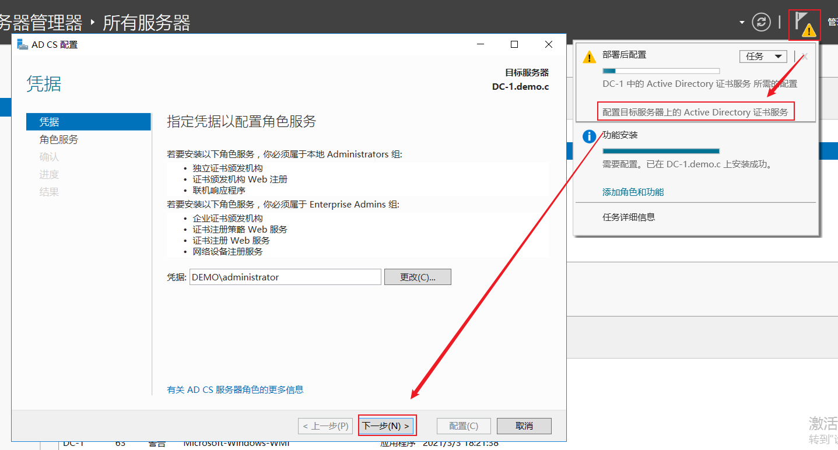Click the 2021/3/3 timestamp in event row
Screen dimensions: 838x450
pyautogui.click(x=460, y=443)
